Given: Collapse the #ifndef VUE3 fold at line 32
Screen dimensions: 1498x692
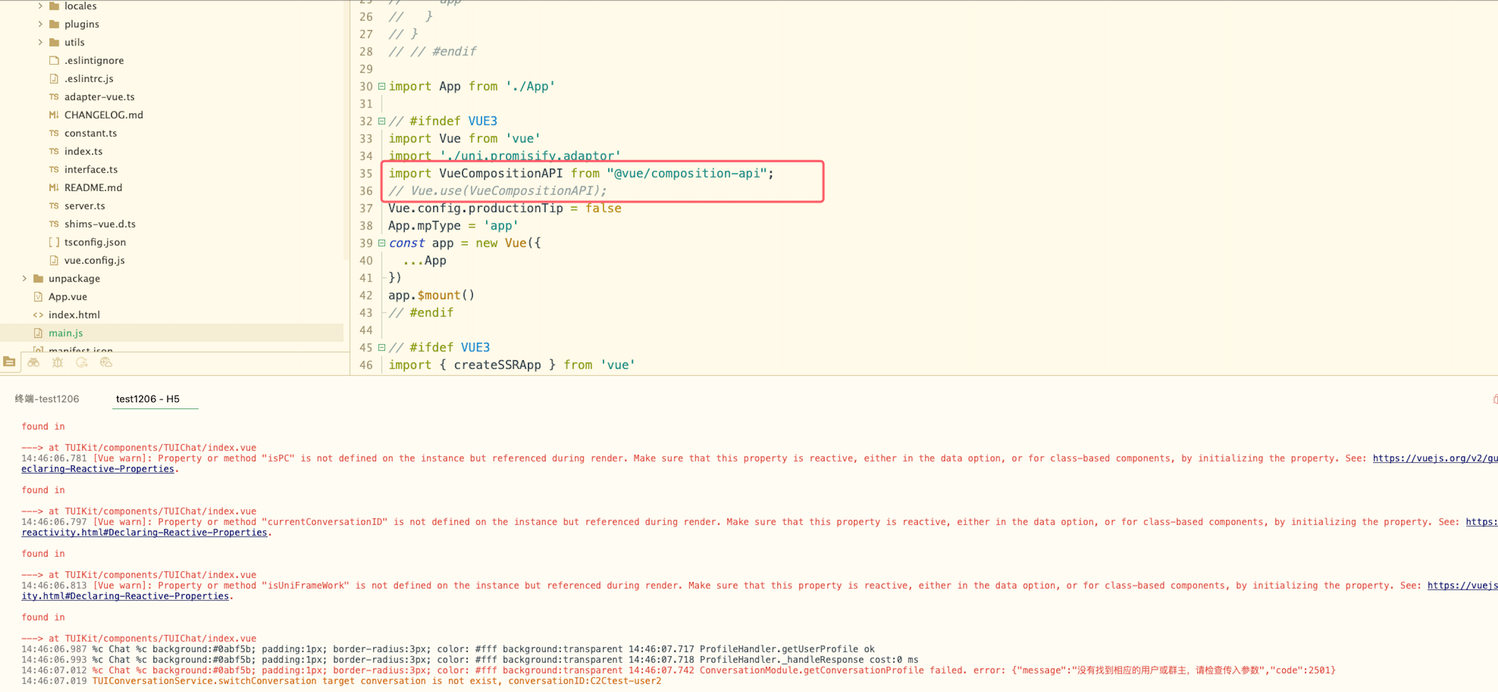Looking at the screenshot, I should 381,121.
